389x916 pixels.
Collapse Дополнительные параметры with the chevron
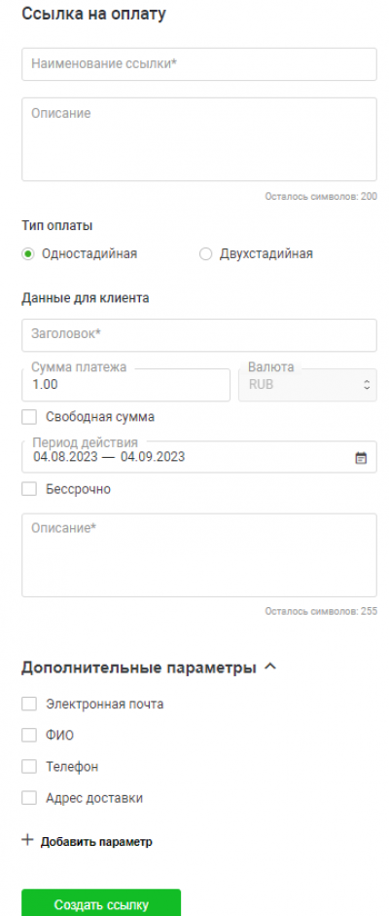[x=270, y=667]
